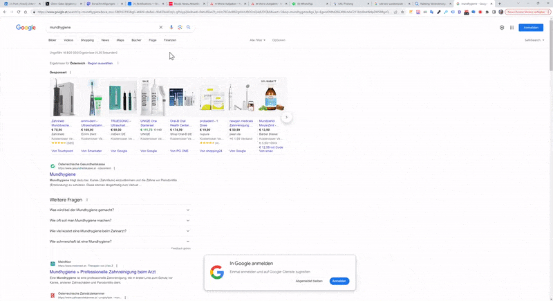Viewport: 553px width, 301px height.
Task: Click the browser back arrow
Action: tap(5, 12)
